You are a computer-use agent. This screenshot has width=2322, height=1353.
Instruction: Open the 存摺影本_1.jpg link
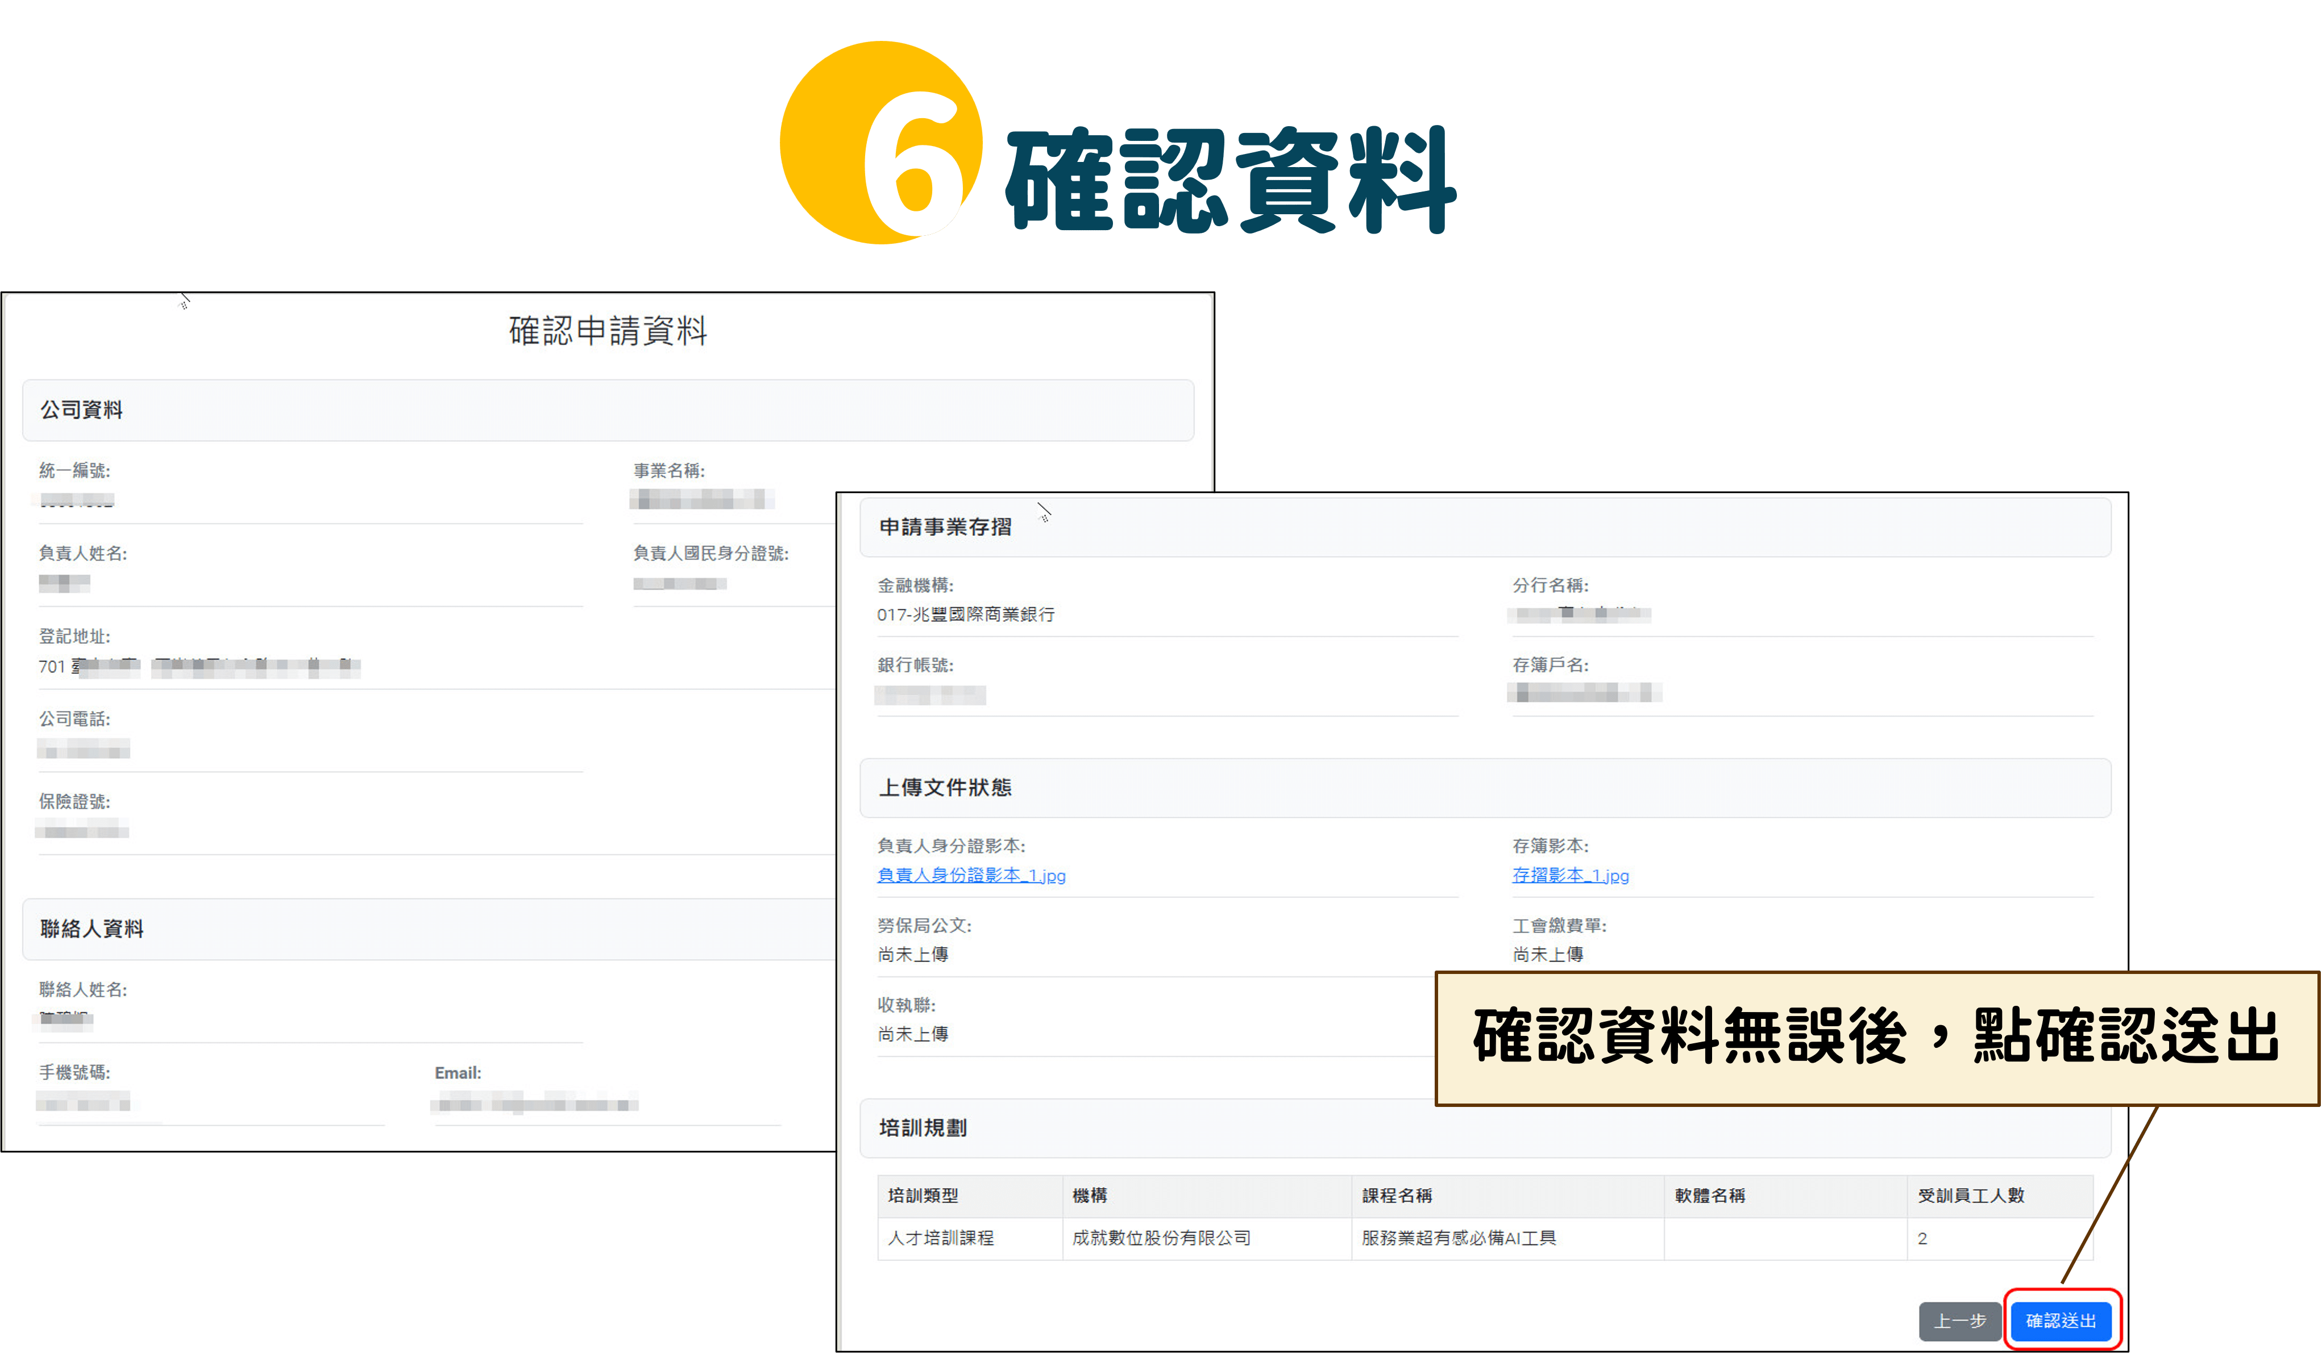(1570, 875)
